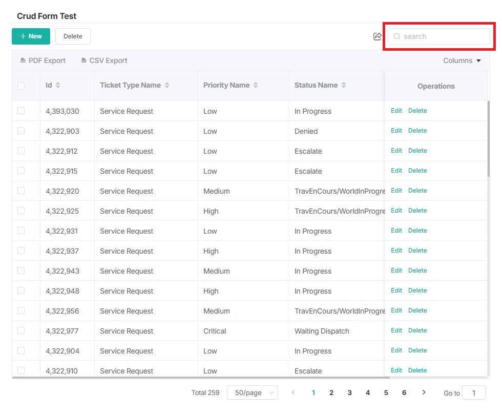Screen dimensions: 502x415
Task: Click the CSV Export icon button
Action: pyautogui.click(x=84, y=60)
